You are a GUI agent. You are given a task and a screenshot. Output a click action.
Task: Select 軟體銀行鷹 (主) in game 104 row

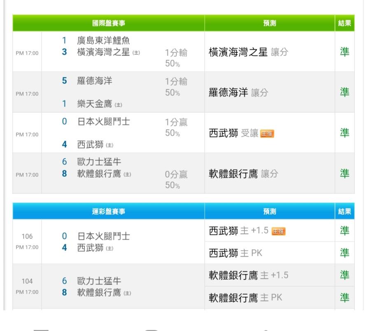[x=104, y=293]
